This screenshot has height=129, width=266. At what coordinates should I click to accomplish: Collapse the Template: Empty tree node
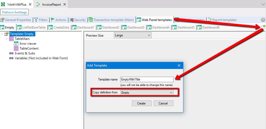(2, 34)
